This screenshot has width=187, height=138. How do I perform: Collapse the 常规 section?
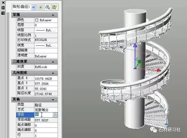pyautogui.click(x=53, y=15)
